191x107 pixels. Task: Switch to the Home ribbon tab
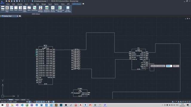click(x=8, y=4)
